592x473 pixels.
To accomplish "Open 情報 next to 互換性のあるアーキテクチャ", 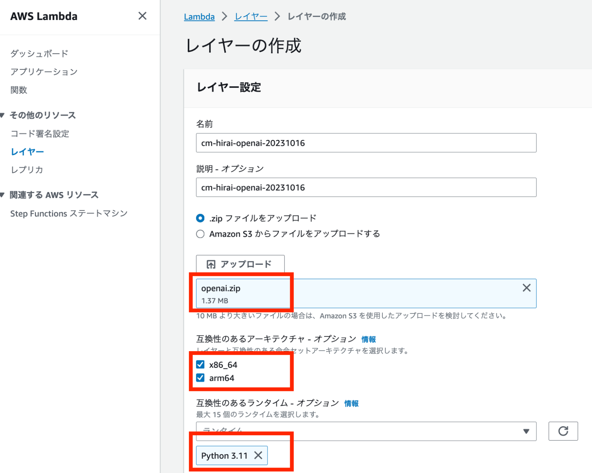I will click(x=368, y=339).
